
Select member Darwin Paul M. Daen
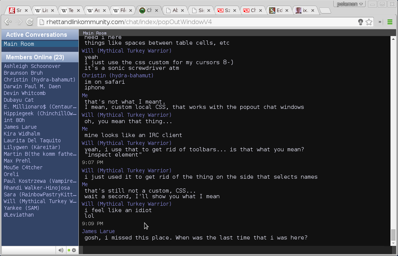point(32,86)
